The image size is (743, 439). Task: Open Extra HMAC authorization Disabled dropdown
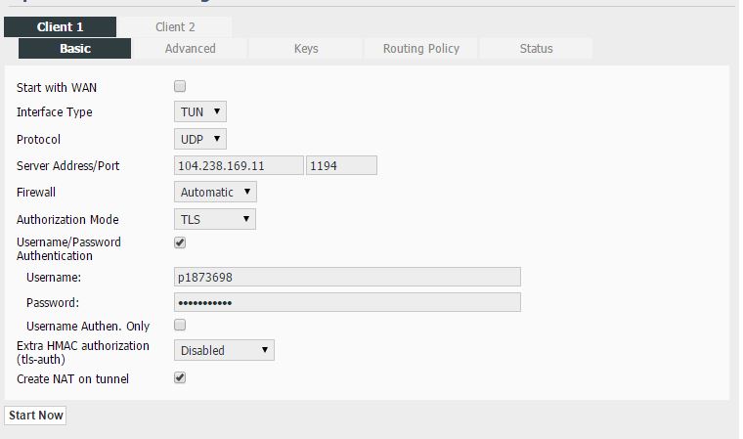(224, 350)
